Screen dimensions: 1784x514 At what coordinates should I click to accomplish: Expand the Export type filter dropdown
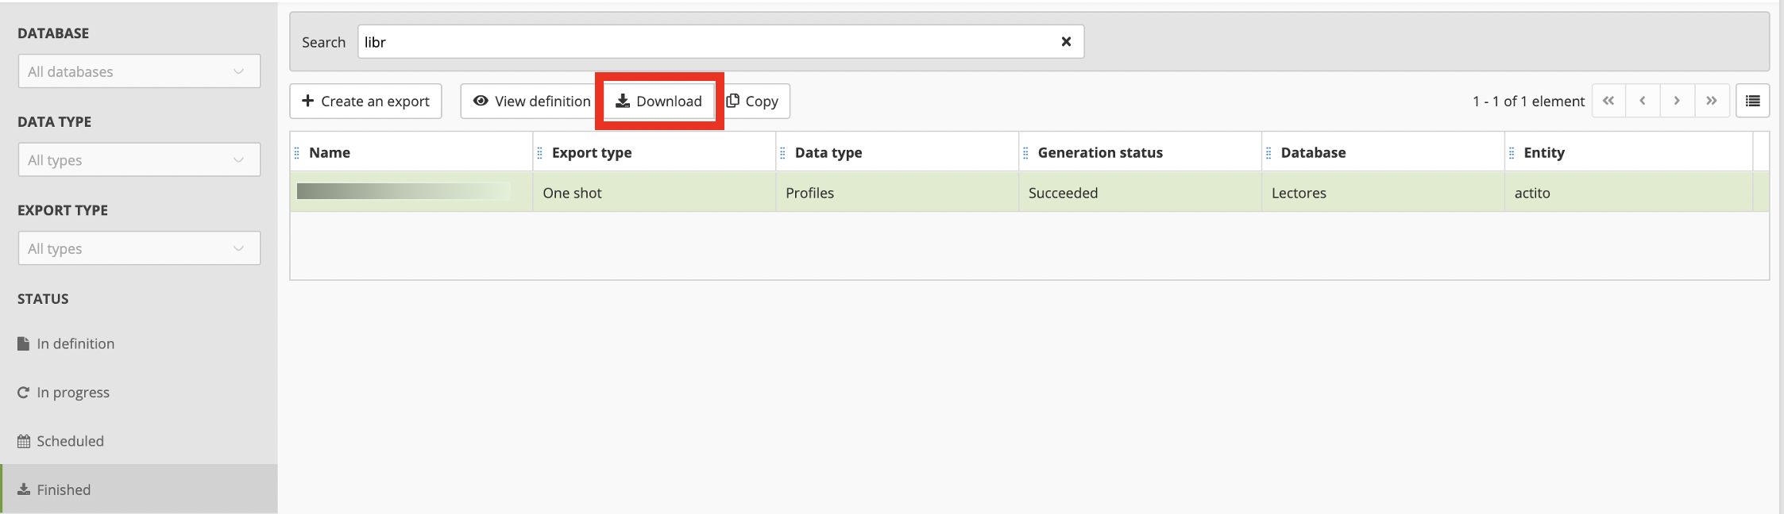point(139,249)
